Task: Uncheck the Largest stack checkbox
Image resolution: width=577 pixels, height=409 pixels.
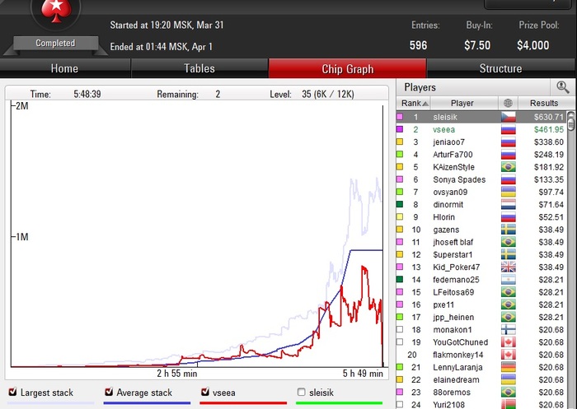Action: click(12, 392)
